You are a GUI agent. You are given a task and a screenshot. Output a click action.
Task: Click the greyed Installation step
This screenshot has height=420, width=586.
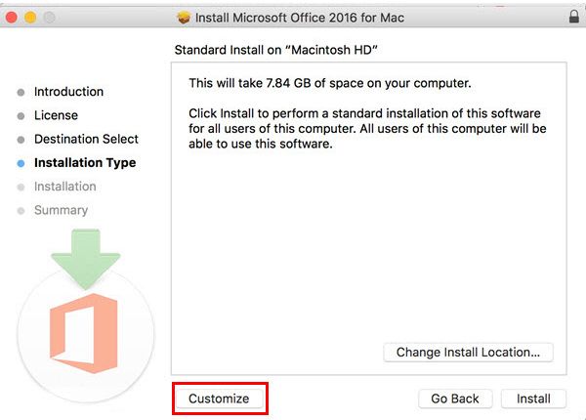(65, 187)
